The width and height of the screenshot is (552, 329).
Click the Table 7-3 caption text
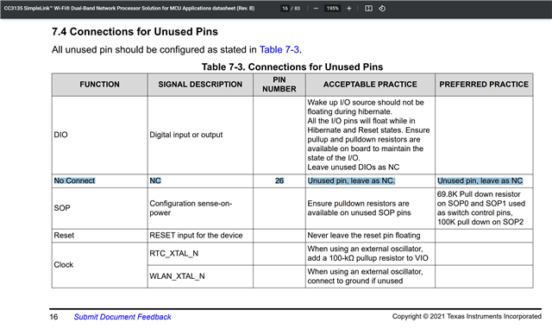click(x=292, y=66)
